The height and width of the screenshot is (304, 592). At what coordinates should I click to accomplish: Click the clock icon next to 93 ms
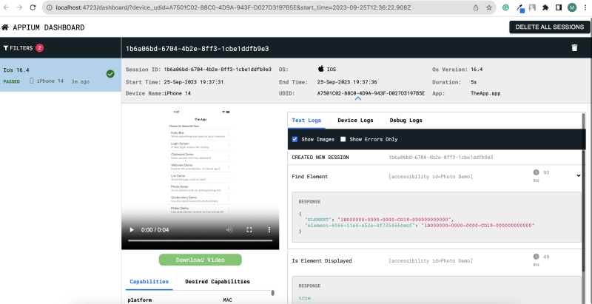click(536, 172)
